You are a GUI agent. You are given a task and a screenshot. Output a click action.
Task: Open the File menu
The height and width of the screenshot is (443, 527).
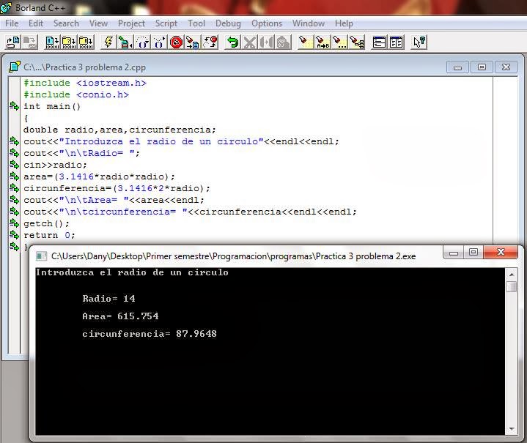pos(12,23)
